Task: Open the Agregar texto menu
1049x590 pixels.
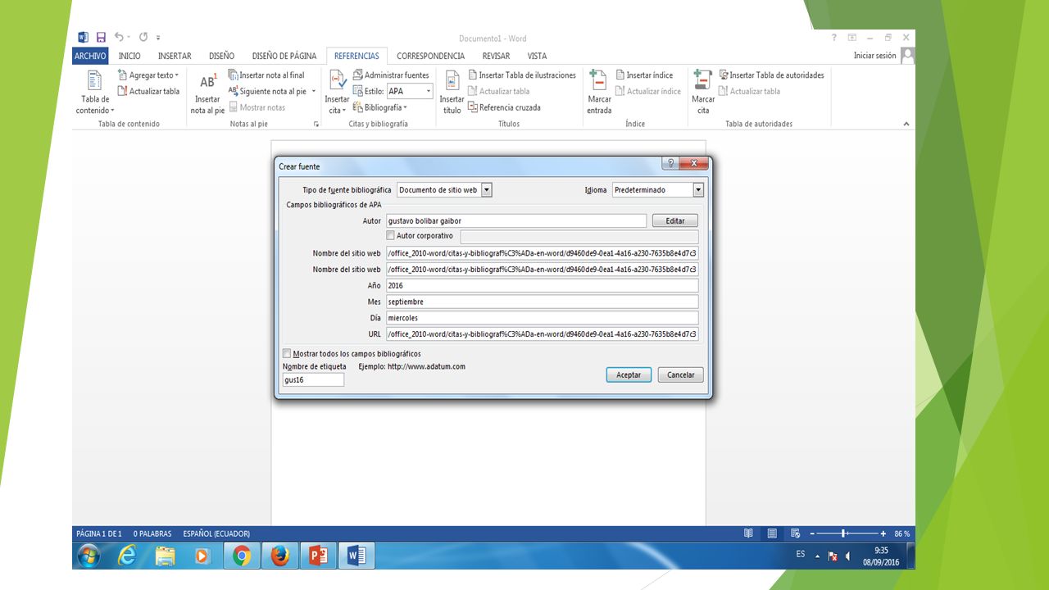Action: click(148, 75)
